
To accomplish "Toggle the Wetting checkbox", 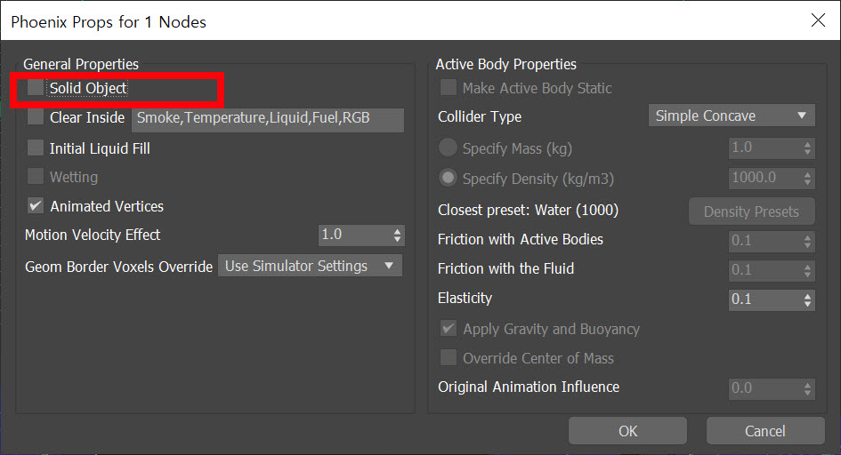I will click(36, 176).
